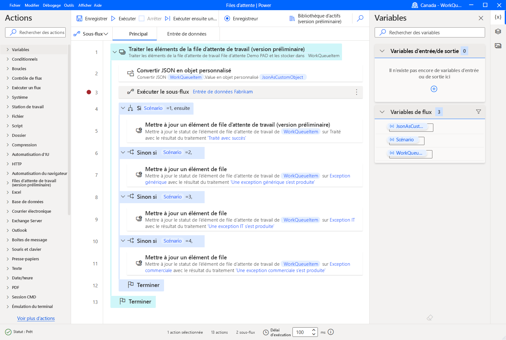Screen dimensions: 506x340
Task: Collapse the Sinon si Scénario =2 block
Action: pos(123,152)
